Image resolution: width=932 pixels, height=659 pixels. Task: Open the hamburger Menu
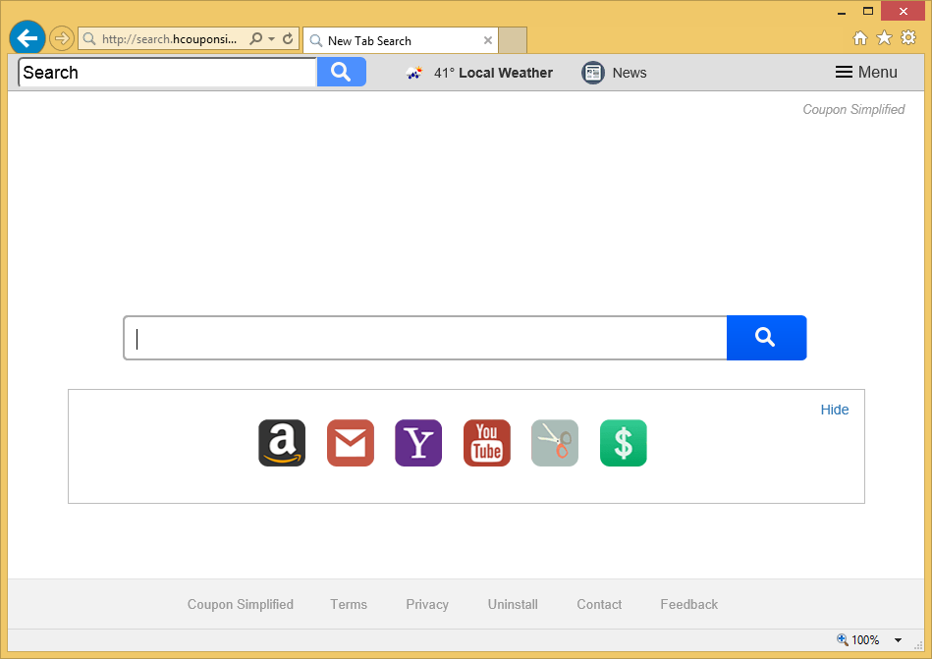866,72
